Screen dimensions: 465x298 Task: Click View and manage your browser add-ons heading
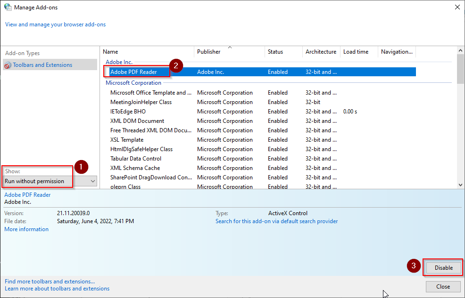click(56, 24)
